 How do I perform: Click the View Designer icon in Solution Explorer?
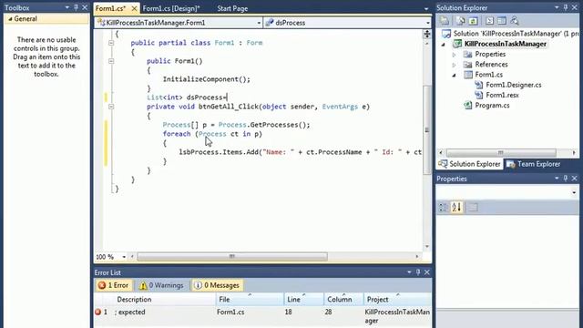(502, 21)
